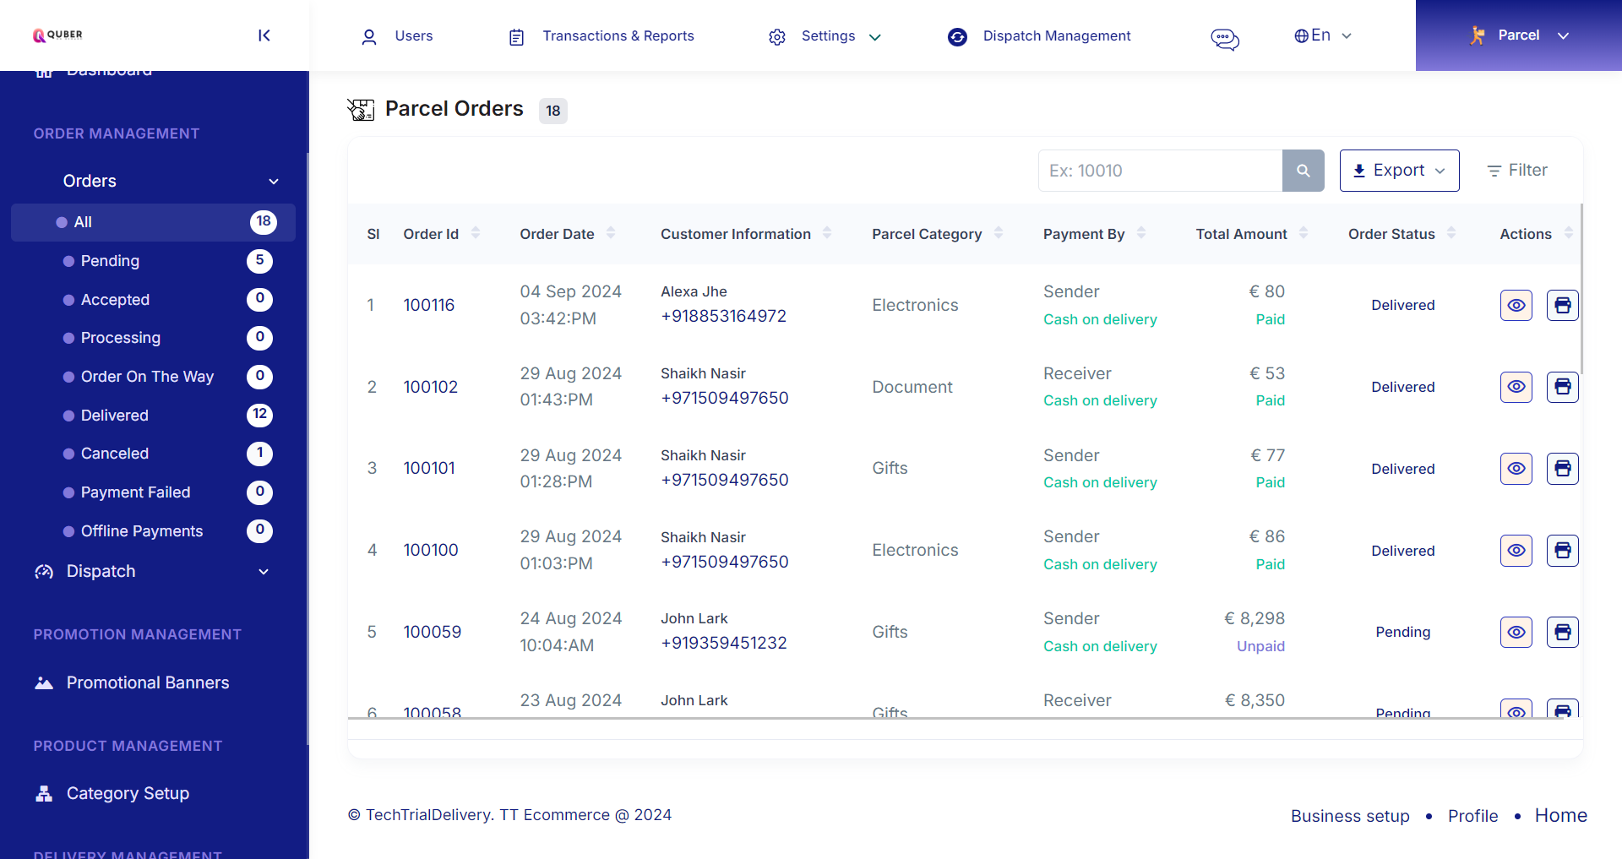The height and width of the screenshot is (859, 1622).
Task: Click the order search input field
Action: pos(1159,170)
